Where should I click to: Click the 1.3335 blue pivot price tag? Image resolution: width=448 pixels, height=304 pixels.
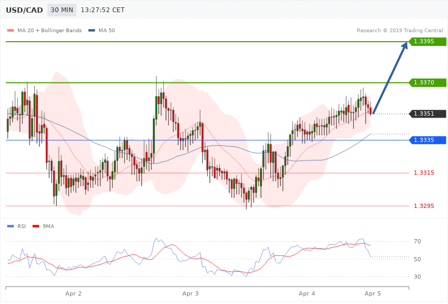pos(427,140)
